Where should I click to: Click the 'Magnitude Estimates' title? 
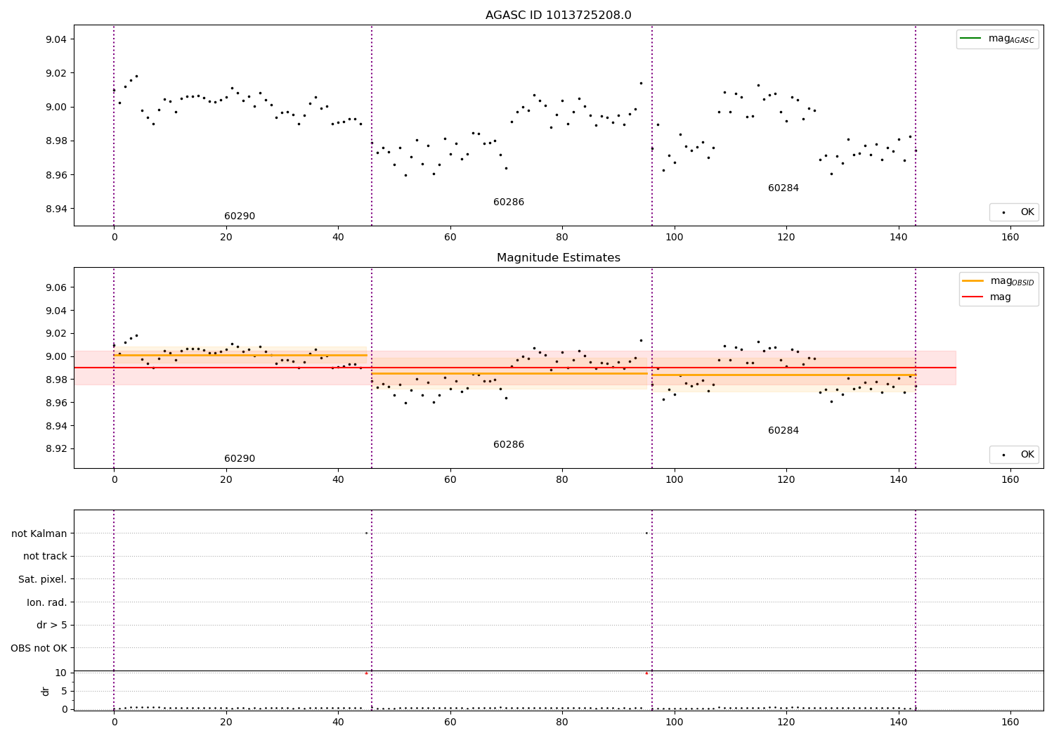tap(559, 258)
